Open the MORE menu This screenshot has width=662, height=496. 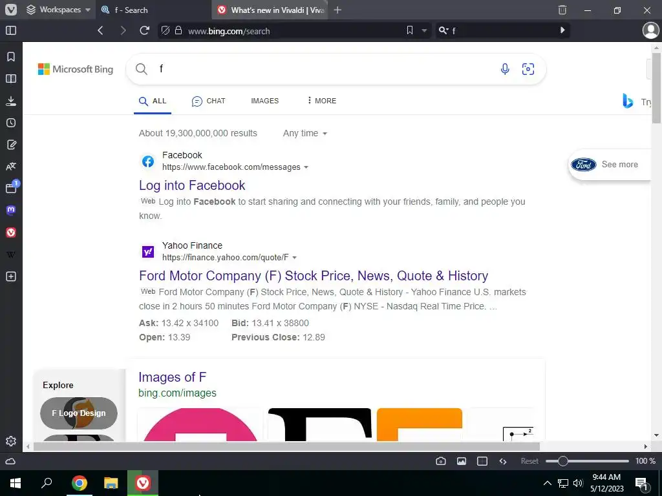point(322,101)
